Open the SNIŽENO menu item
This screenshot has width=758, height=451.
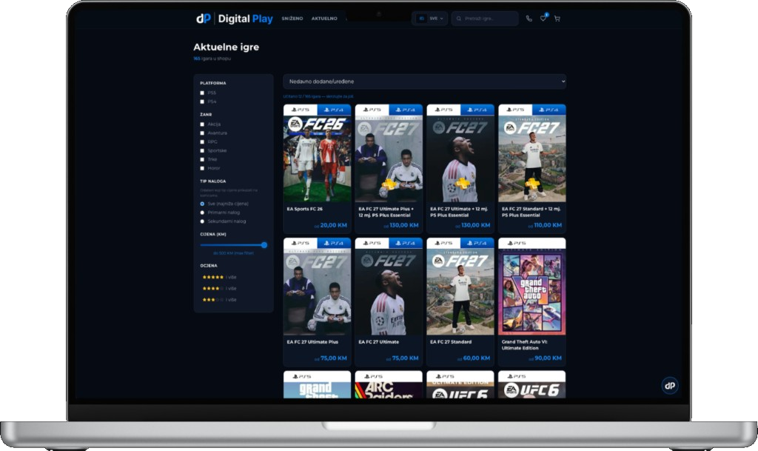[x=292, y=19]
